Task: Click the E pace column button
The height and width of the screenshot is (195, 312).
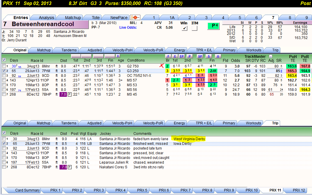Action: [175, 56]
